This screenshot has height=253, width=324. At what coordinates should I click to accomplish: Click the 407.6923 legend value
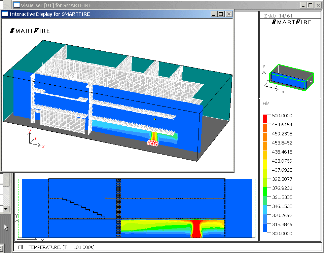coord(282,170)
